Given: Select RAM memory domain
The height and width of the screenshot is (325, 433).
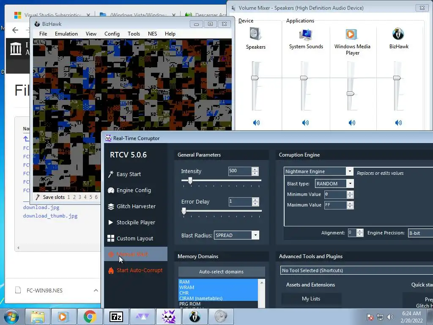Looking at the screenshot, I should [218, 281].
